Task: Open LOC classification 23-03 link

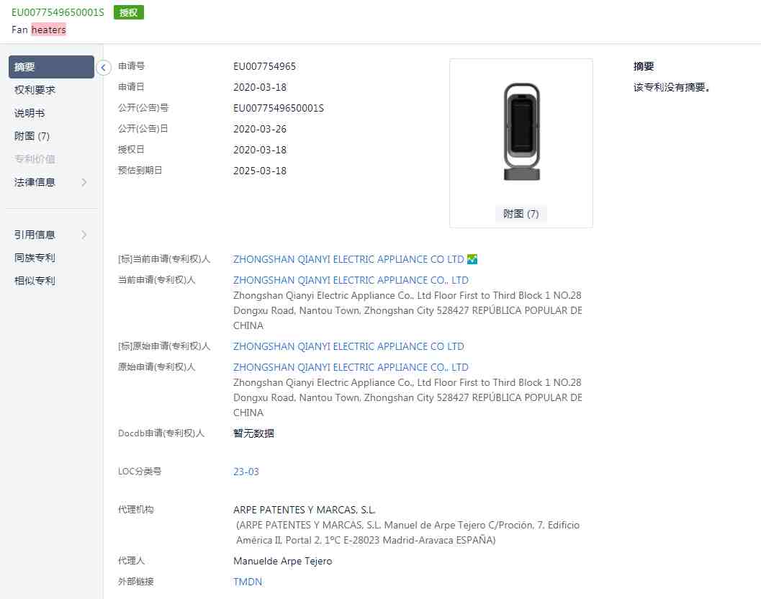Action: pyautogui.click(x=246, y=472)
